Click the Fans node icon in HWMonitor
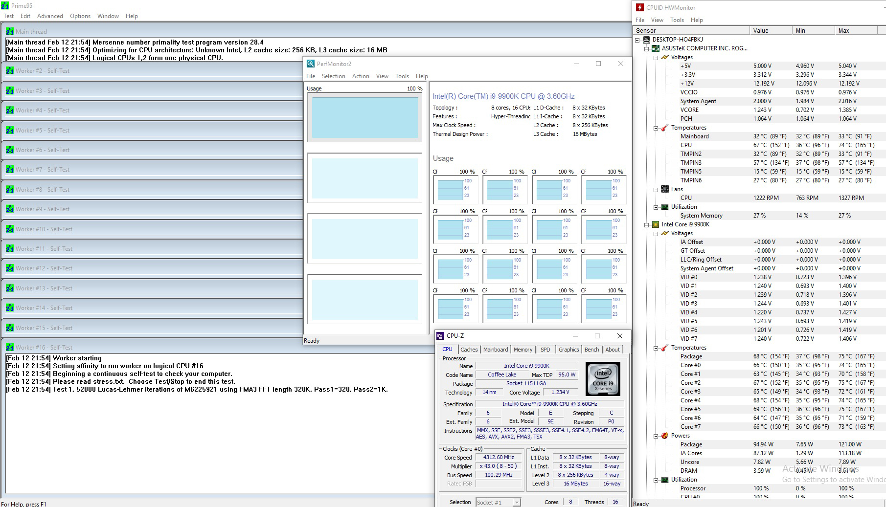 [x=664, y=189]
